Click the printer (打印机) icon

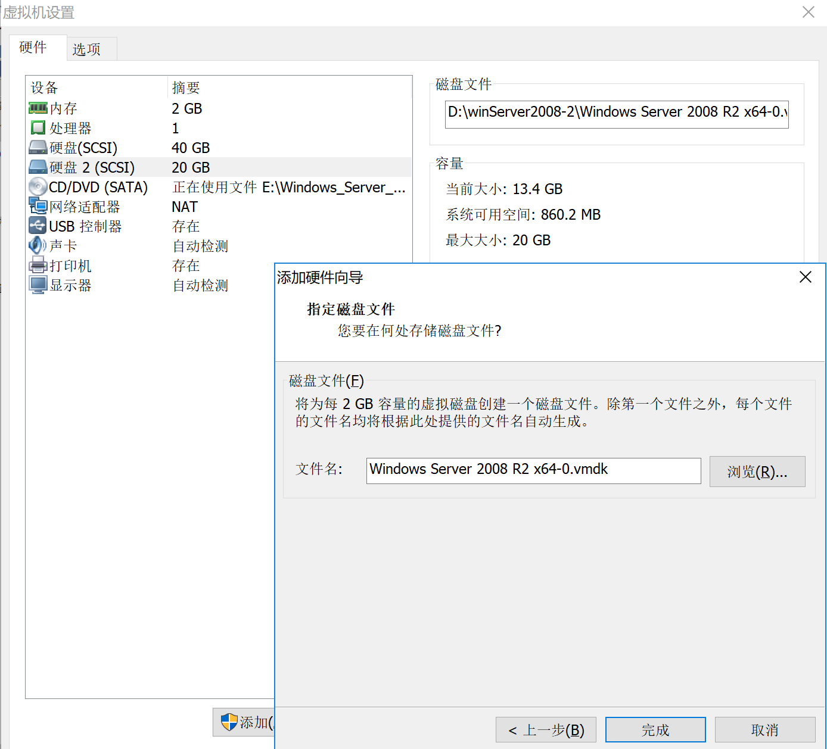click(38, 266)
